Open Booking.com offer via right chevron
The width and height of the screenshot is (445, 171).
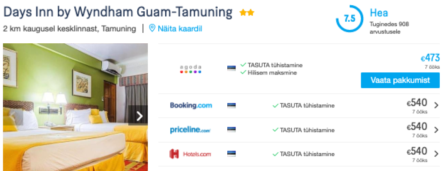pos(436,106)
